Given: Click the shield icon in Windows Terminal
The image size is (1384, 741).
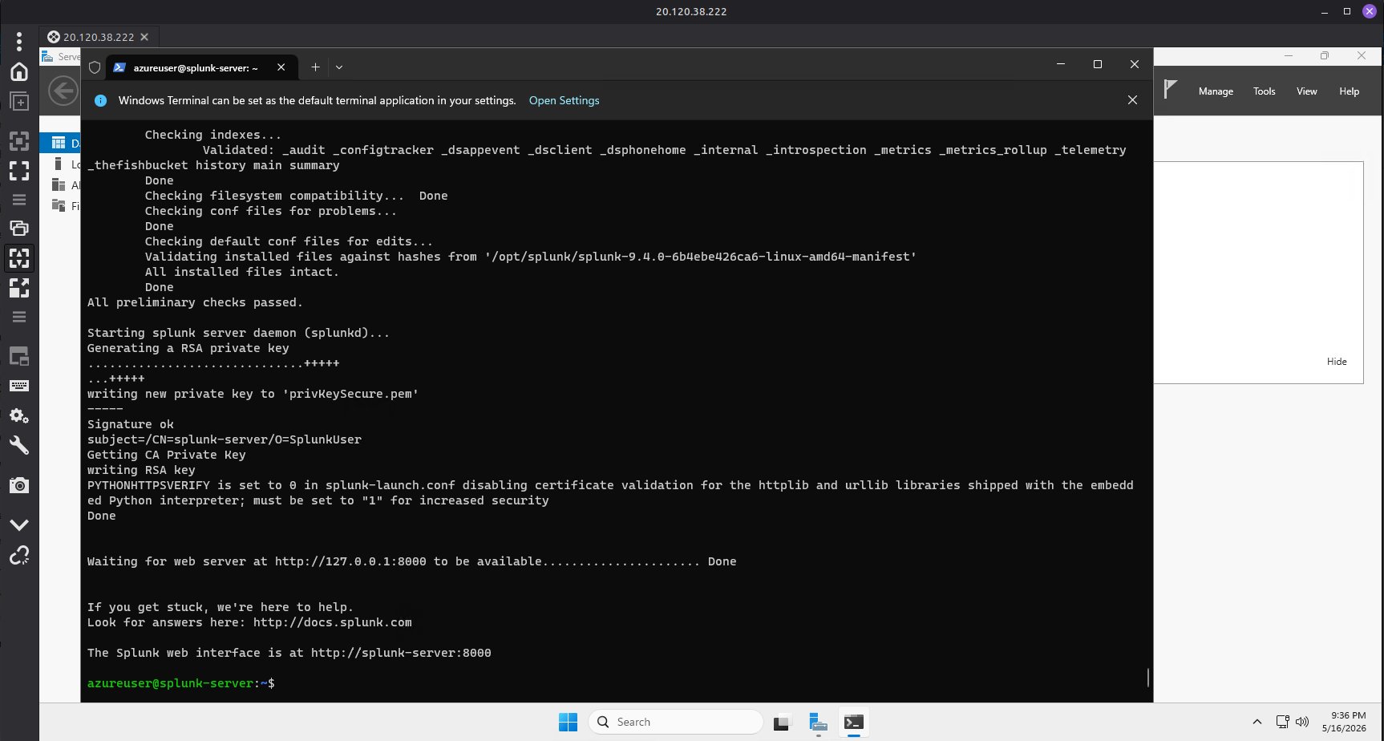Looking at the screenshot, I should [95, 68].
